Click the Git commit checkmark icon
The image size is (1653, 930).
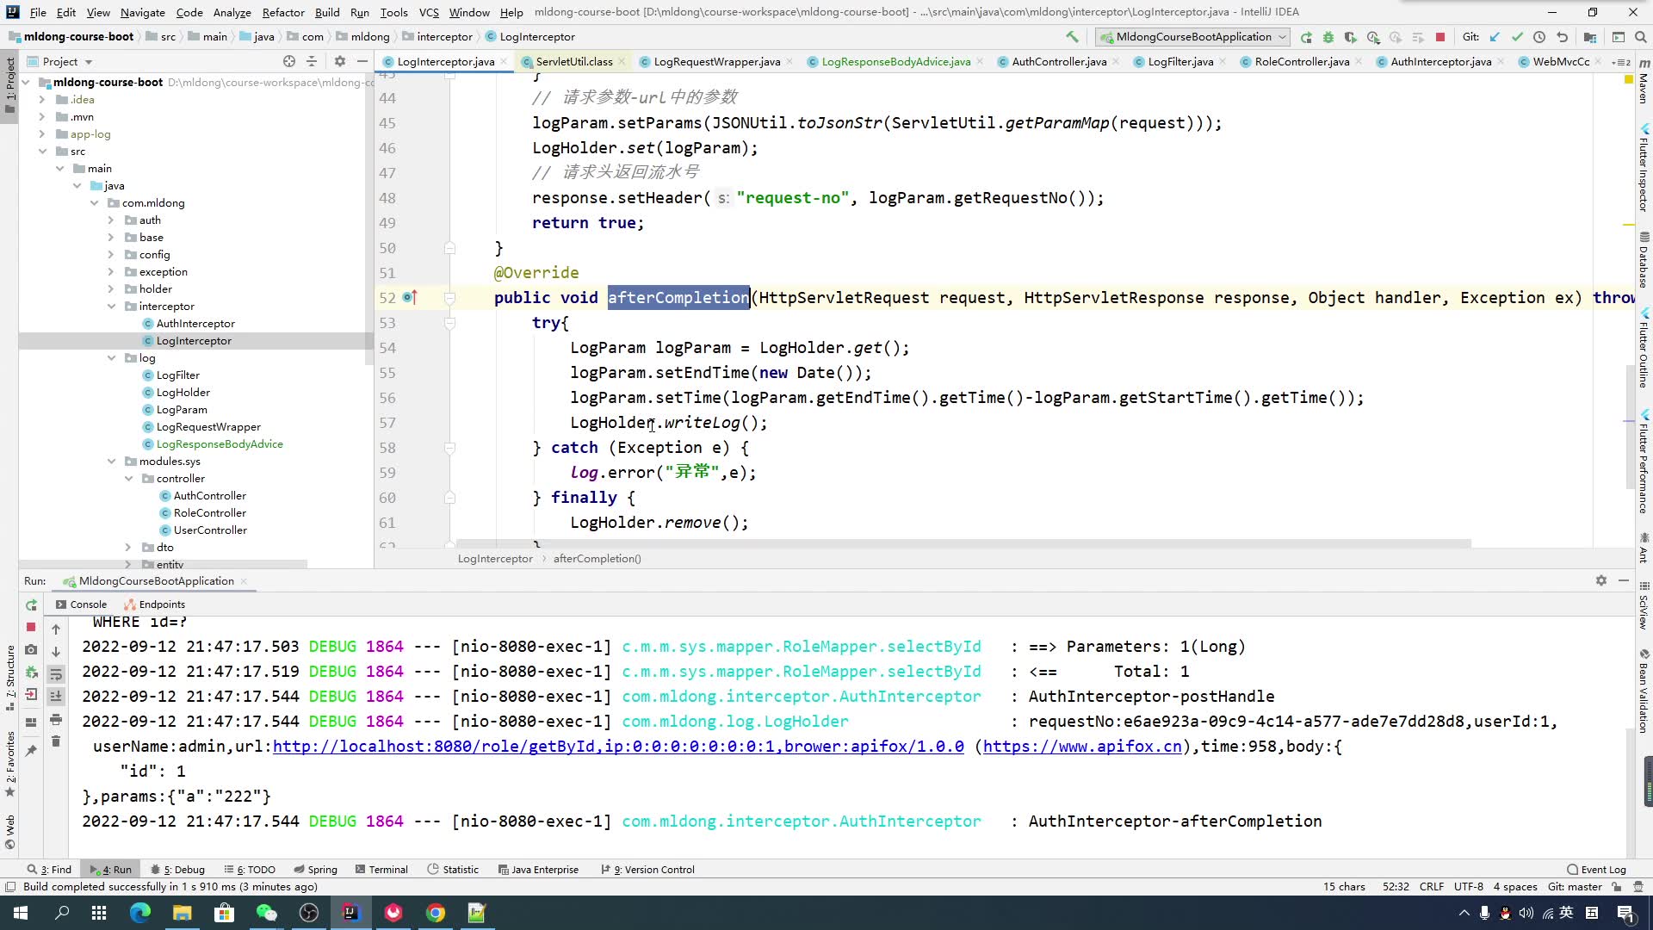pyautogui.click(x=1517, y=37)
